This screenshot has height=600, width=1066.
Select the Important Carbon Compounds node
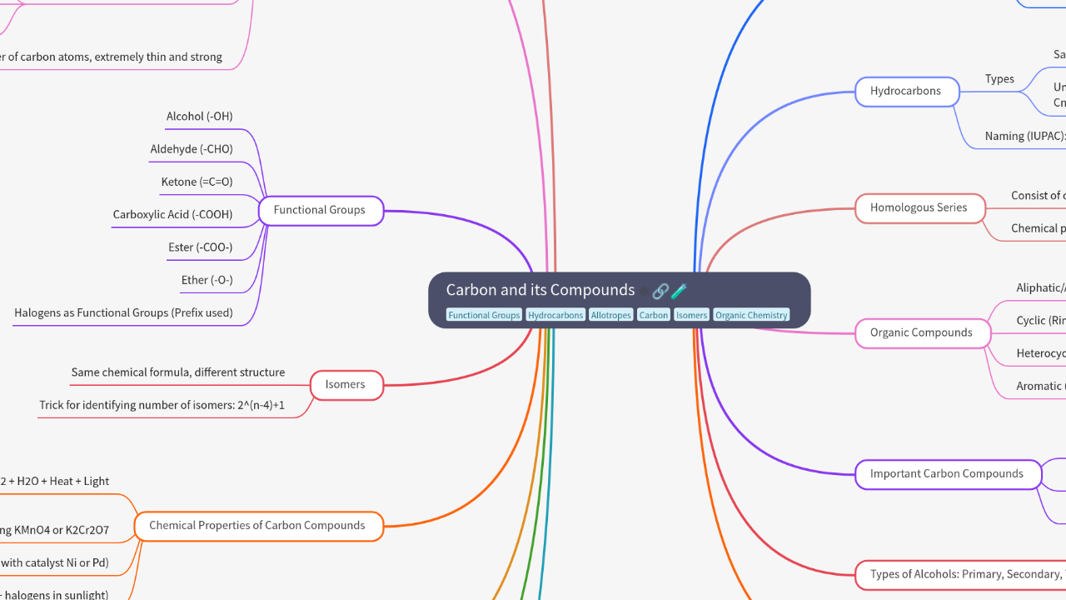pyautogui.click(x=948, y=474)
